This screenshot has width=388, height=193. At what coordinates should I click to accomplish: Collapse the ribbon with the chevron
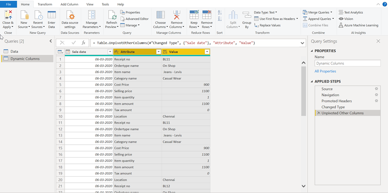point(378,4)
